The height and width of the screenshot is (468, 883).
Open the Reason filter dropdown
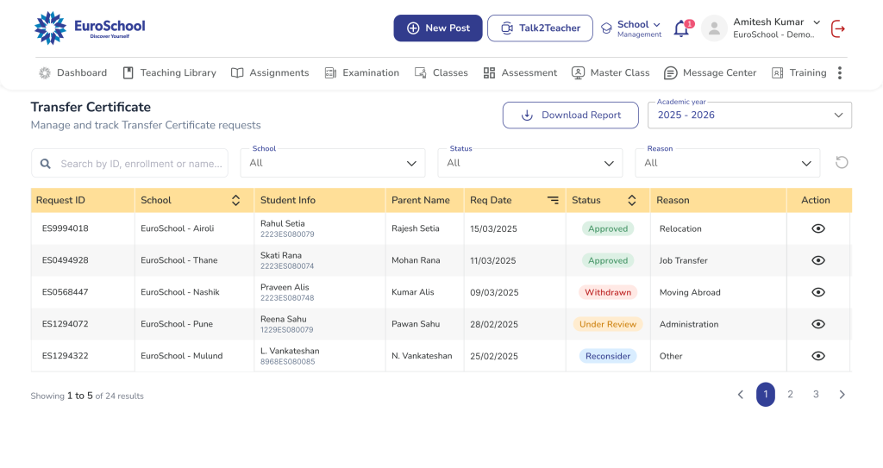[727, 163]
